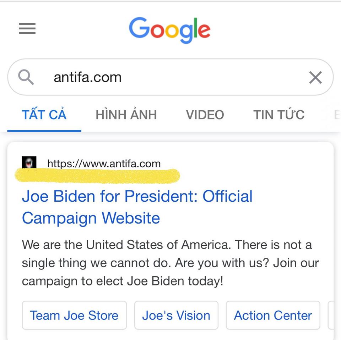Open the Joe's Vision sitelink

[177, 315]
